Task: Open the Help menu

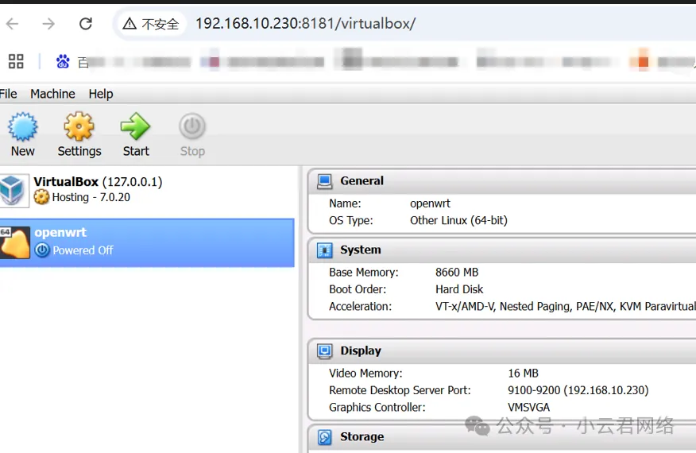Action: point(101,94)
